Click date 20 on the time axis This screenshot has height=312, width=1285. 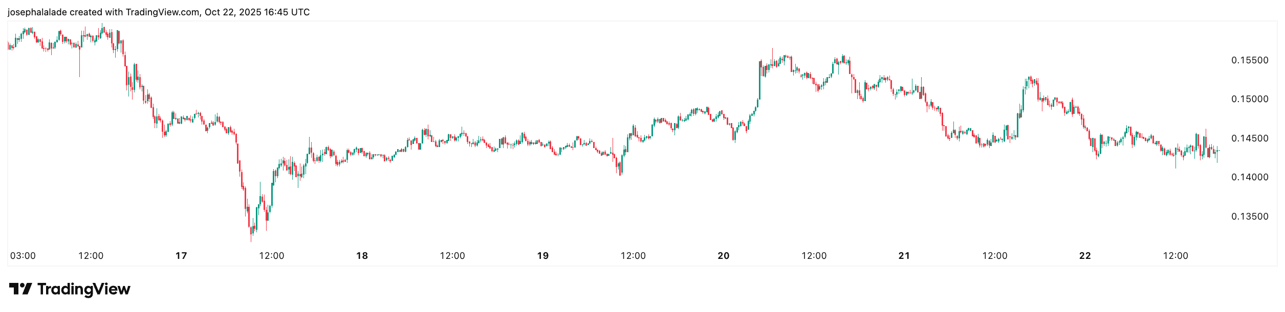(723, 256)
